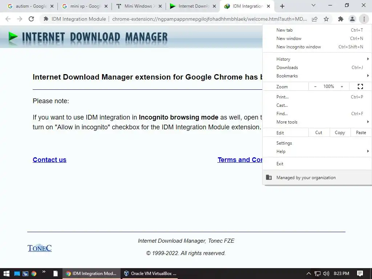Expand the History submenu
This screenshot has width=372, height=279.
click(317, 59)
